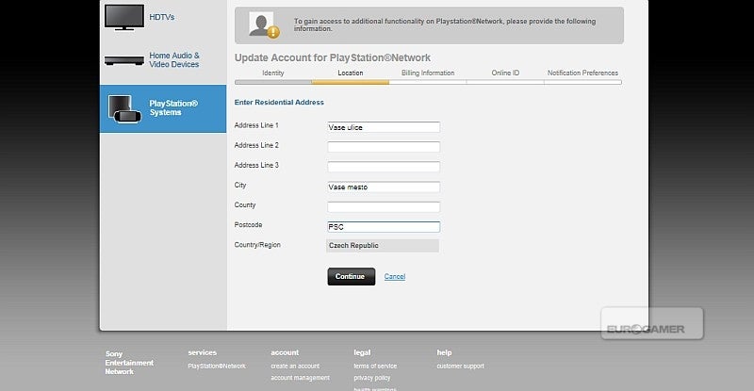
Task: Select the Location step tab
Action: pos(350,73)
